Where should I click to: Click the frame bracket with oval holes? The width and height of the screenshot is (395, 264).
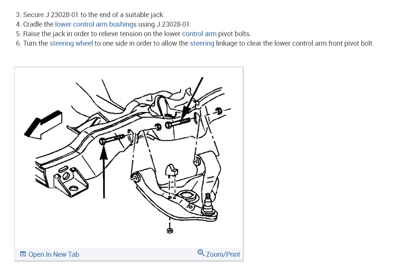[x=70, y=181]
